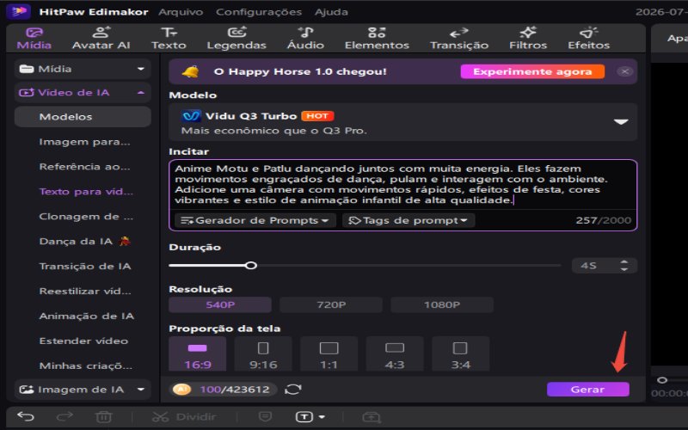688x430 pixels.
Task: Open the Áudio panel
Action: 305,38
